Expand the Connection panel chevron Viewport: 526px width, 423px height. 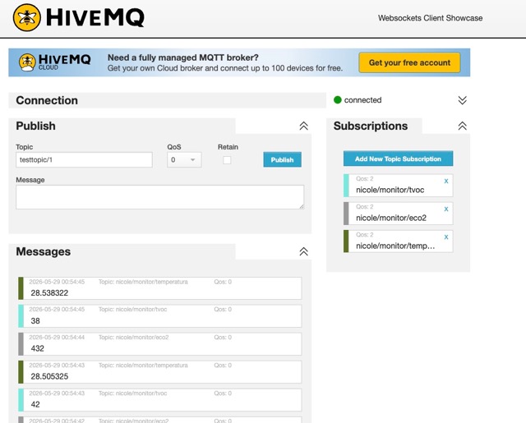pyautogui.click(x=462, y=100)
